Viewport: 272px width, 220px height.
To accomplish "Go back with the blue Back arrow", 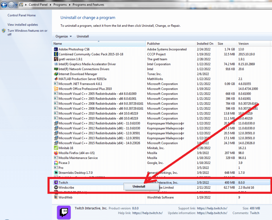I will click(4, 5).
